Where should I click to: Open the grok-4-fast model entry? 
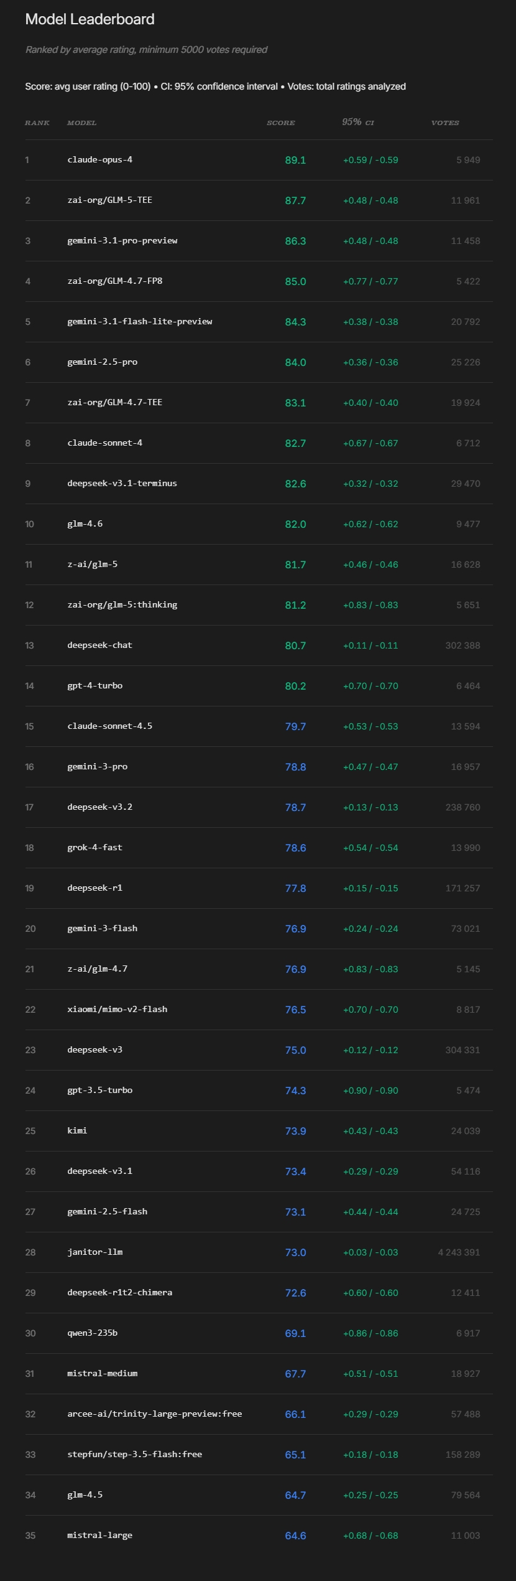point(94,848)
